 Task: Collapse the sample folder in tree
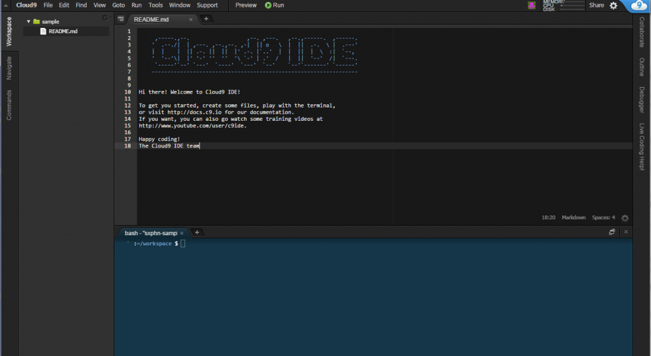point(29,22)
